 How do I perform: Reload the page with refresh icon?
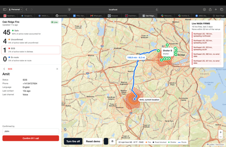157,10
